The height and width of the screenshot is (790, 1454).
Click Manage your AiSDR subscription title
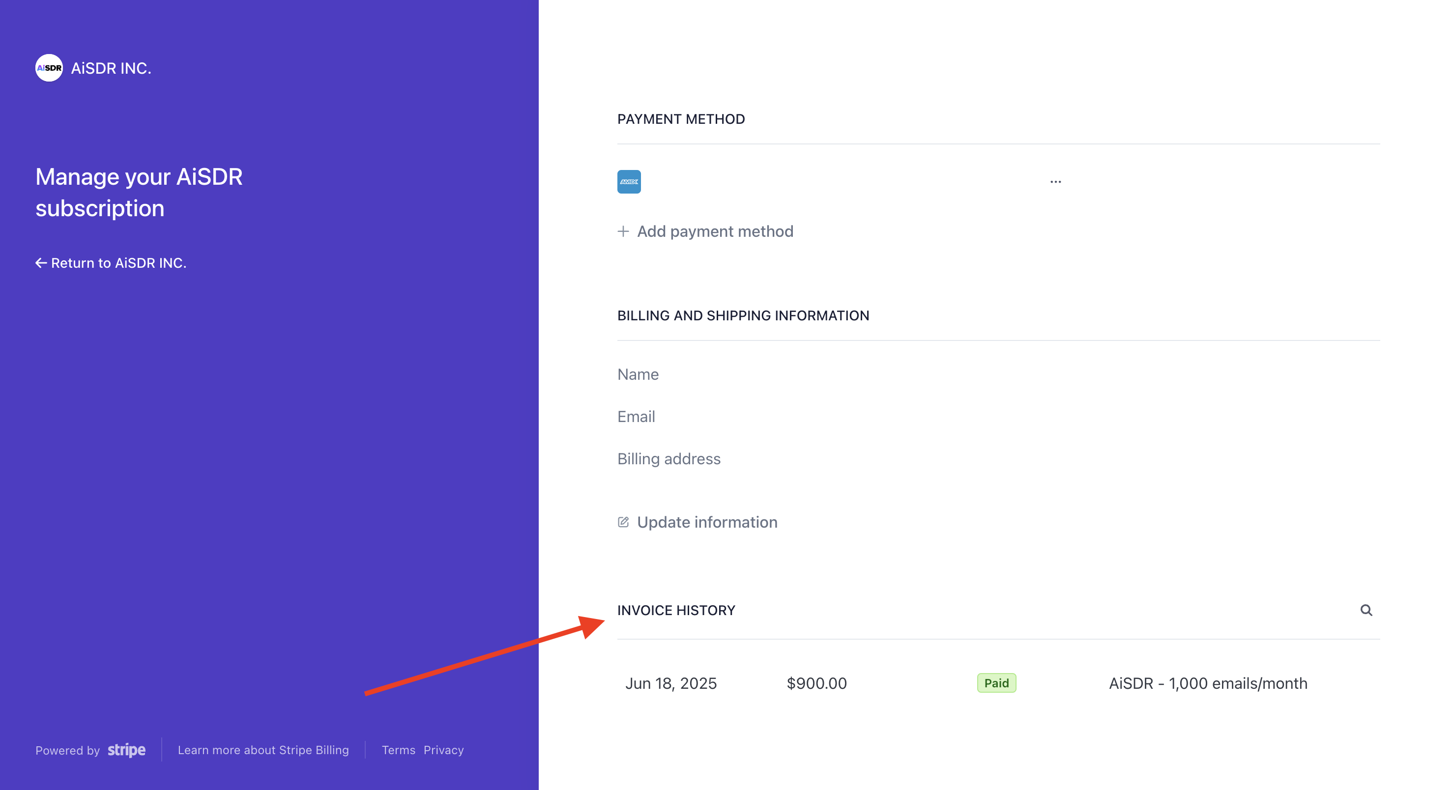click(139, 193)
